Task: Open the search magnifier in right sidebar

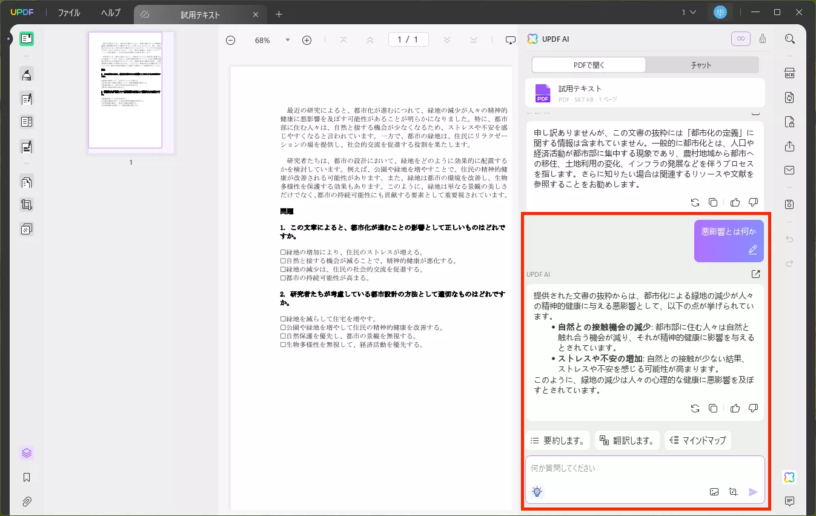Action: pos(789,39)
